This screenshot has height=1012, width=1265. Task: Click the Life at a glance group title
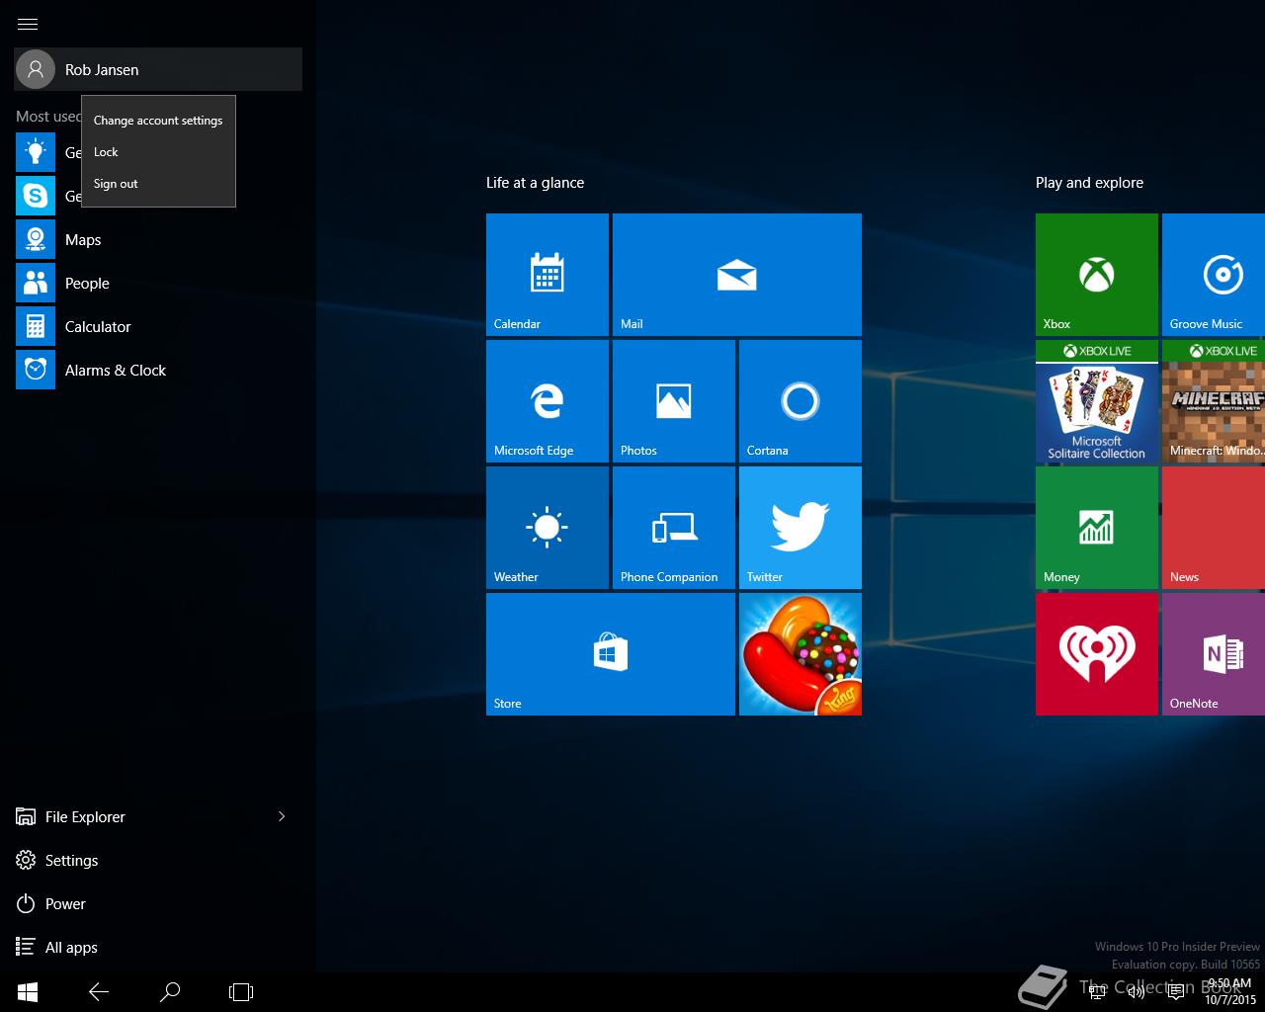click(x=535, y=183)
